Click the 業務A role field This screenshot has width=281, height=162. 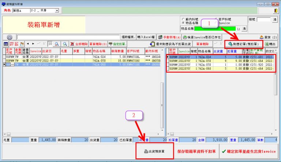tap(21, 11)
